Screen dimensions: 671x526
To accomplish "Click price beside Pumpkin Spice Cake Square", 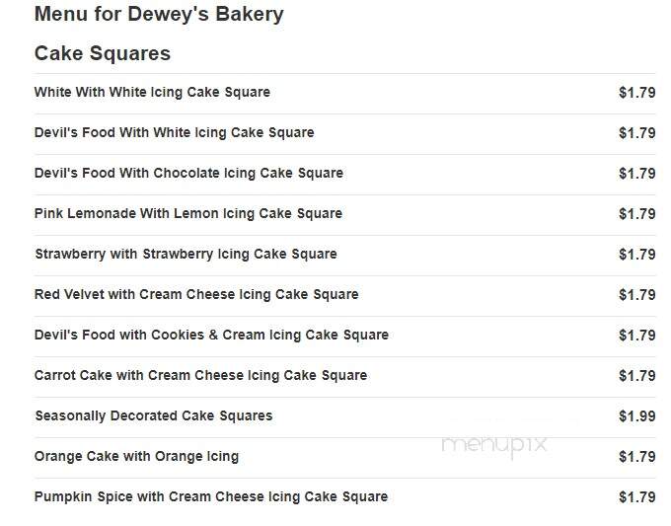I will (x=636, y=497).
